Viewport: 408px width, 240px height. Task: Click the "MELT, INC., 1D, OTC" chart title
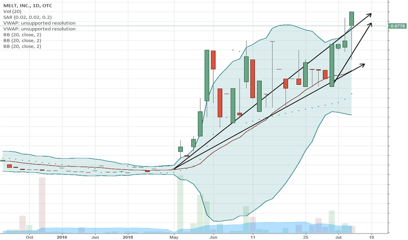28,5
